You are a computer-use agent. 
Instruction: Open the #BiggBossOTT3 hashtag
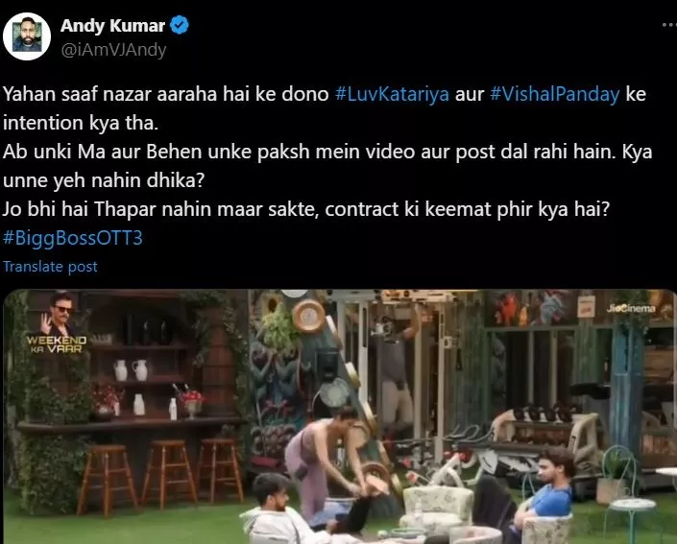tap(73, 238)
